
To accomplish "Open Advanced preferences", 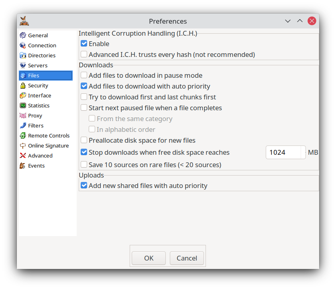I will (46, 156).
